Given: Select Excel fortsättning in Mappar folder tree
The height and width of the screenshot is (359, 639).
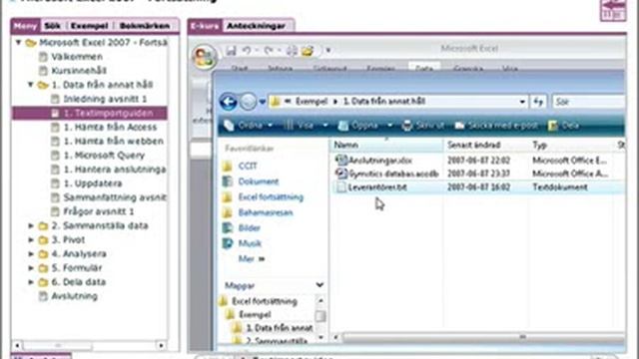Looking at the screenshot, I should (x=264, y=301).
